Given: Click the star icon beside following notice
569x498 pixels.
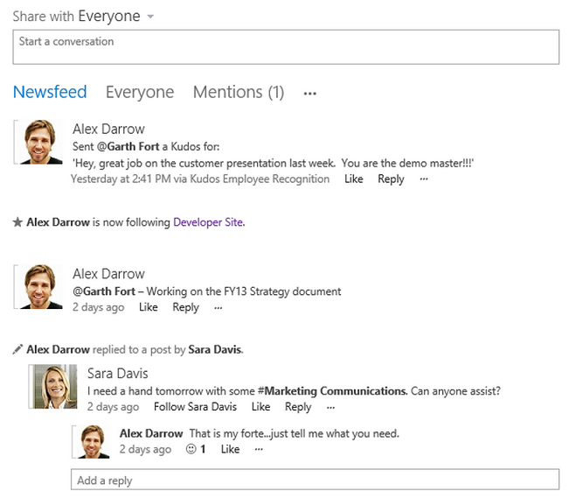Looking at the screenshot, I should click(x=17, y=222).
